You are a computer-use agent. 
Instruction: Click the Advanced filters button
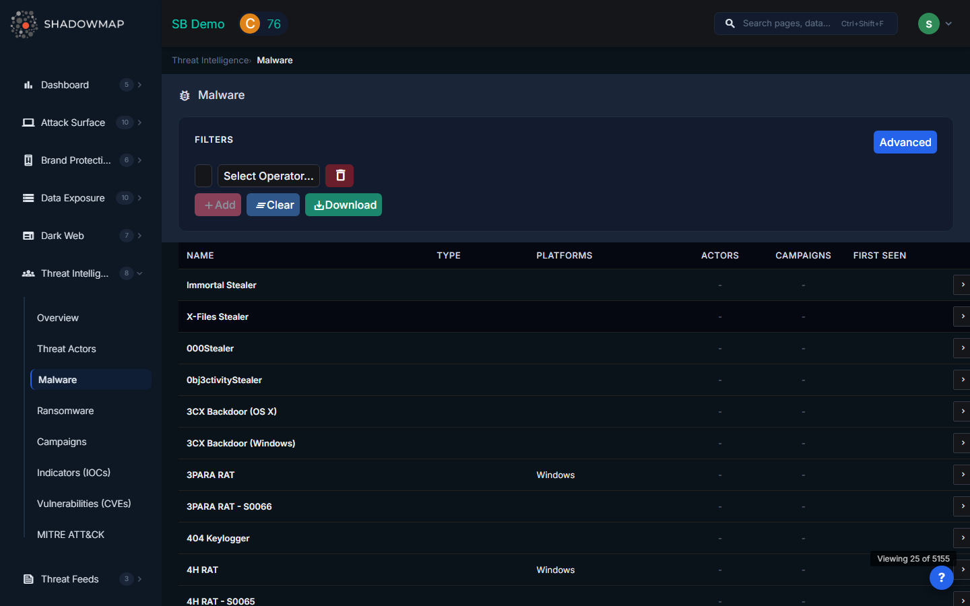point(905,142)
